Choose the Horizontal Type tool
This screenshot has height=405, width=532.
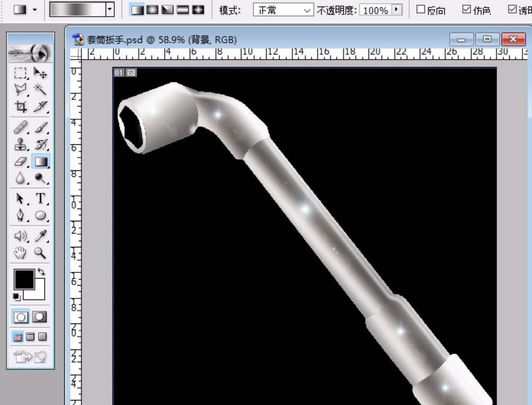point(39,198)
